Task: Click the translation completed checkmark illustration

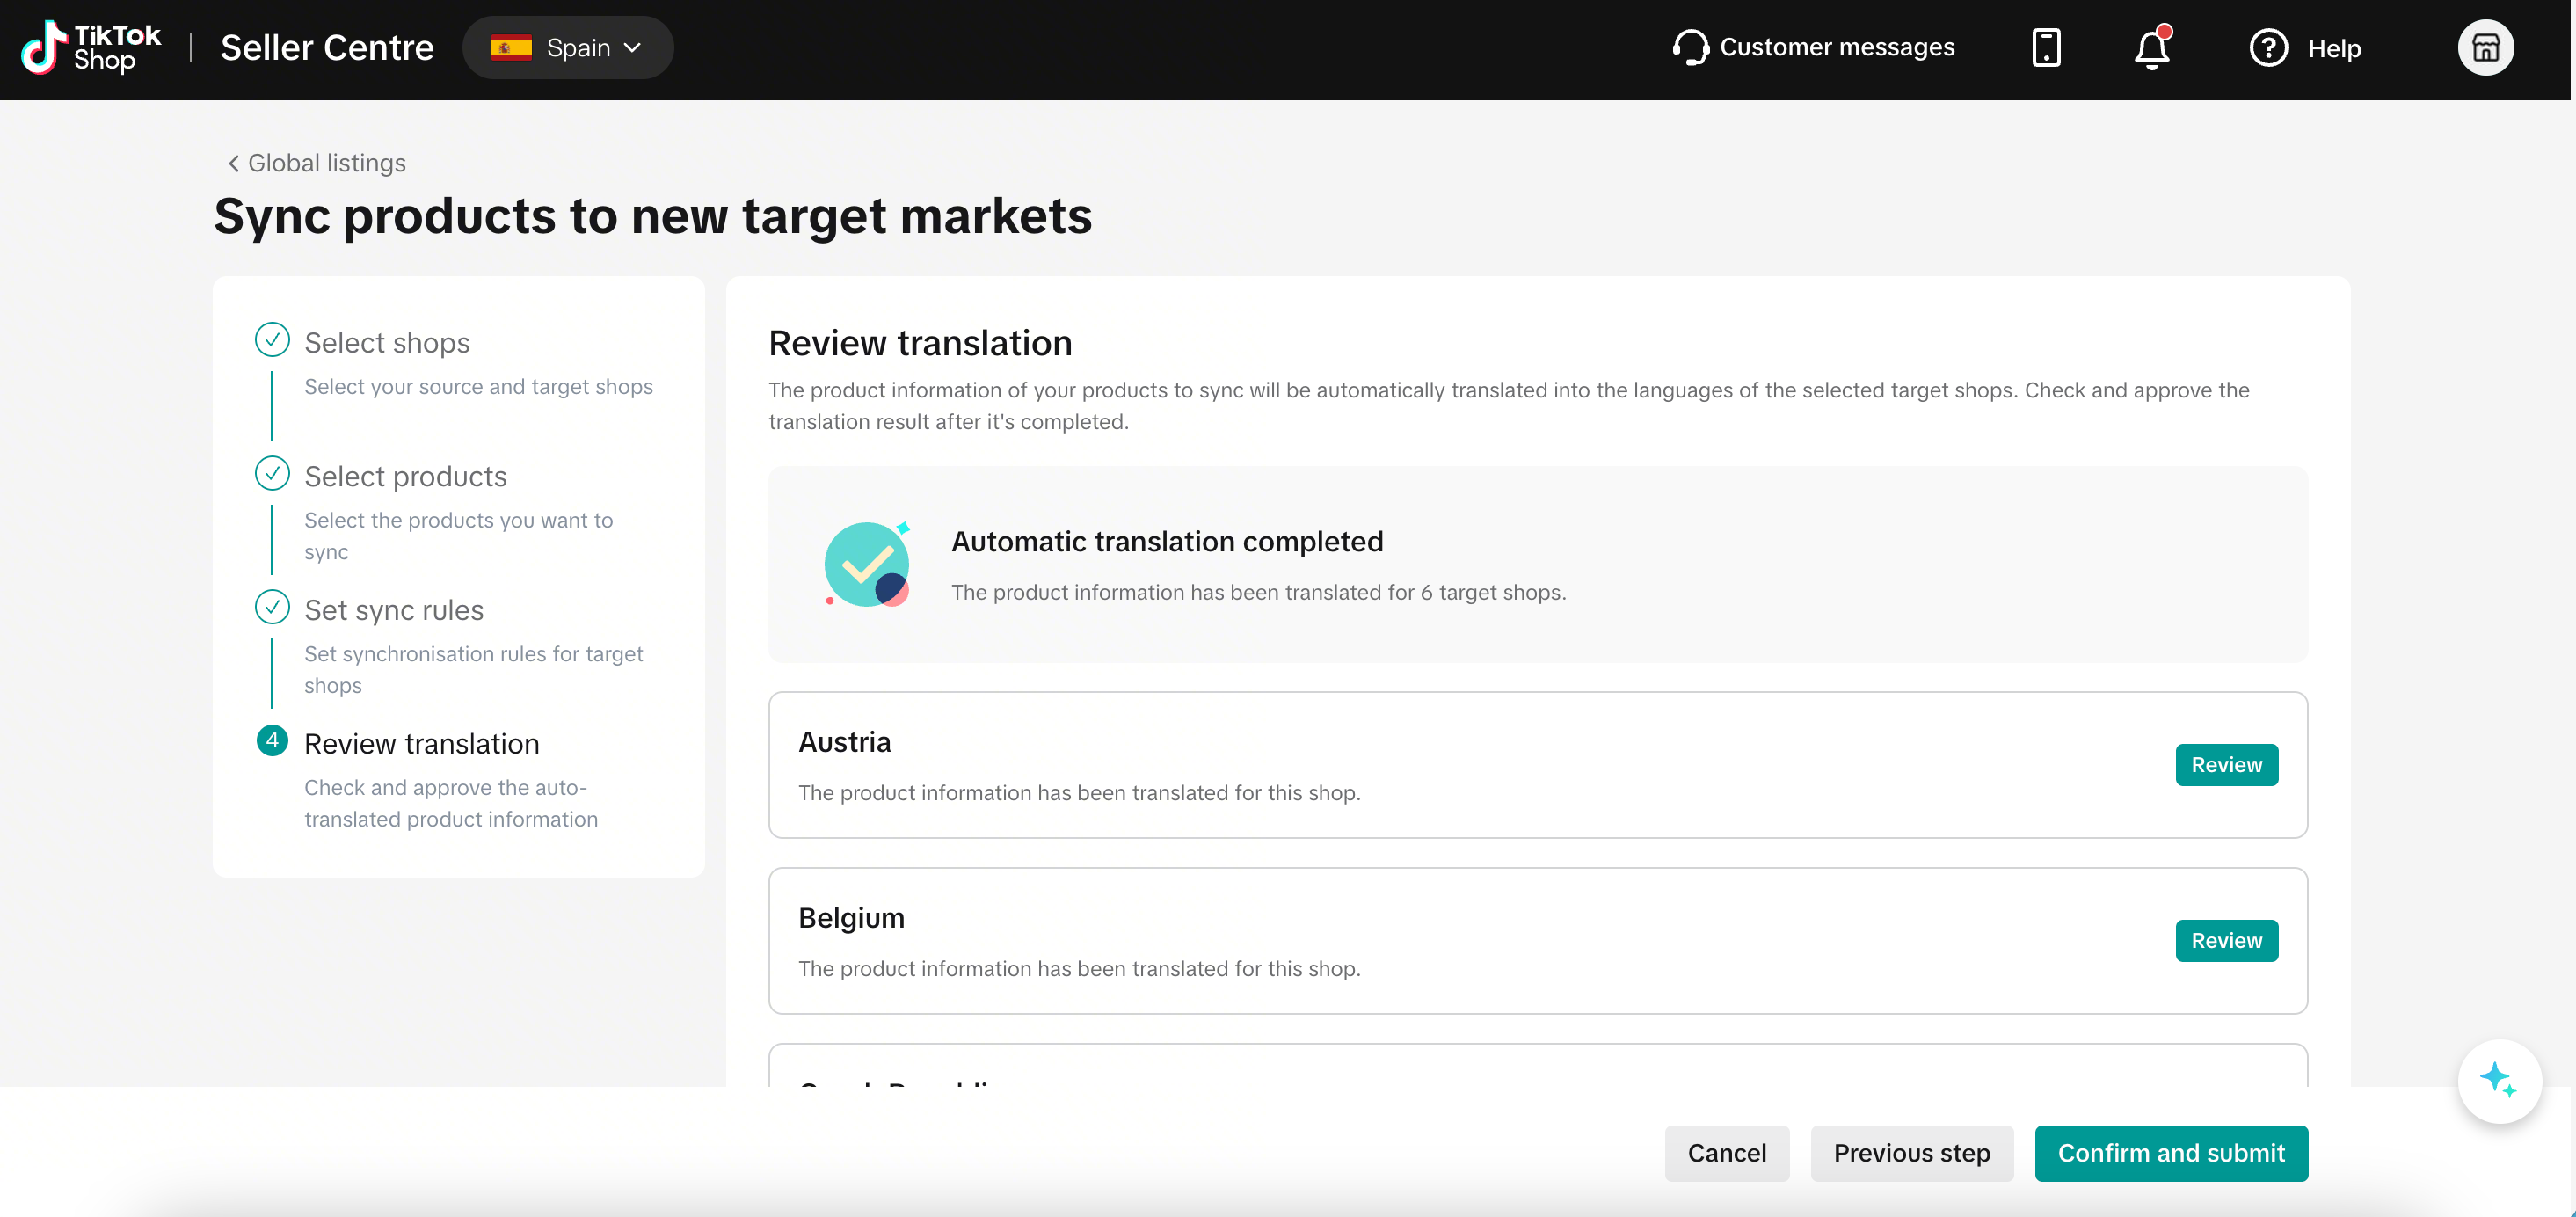Action: click(x=866, y=564)
